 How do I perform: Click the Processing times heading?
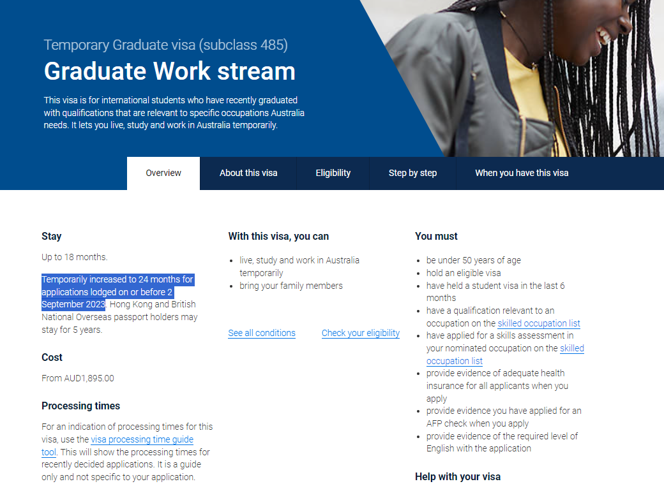pos(80,406)
